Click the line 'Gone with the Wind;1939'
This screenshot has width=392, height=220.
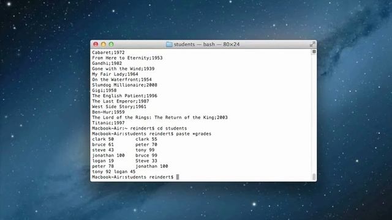coord(123,68)
